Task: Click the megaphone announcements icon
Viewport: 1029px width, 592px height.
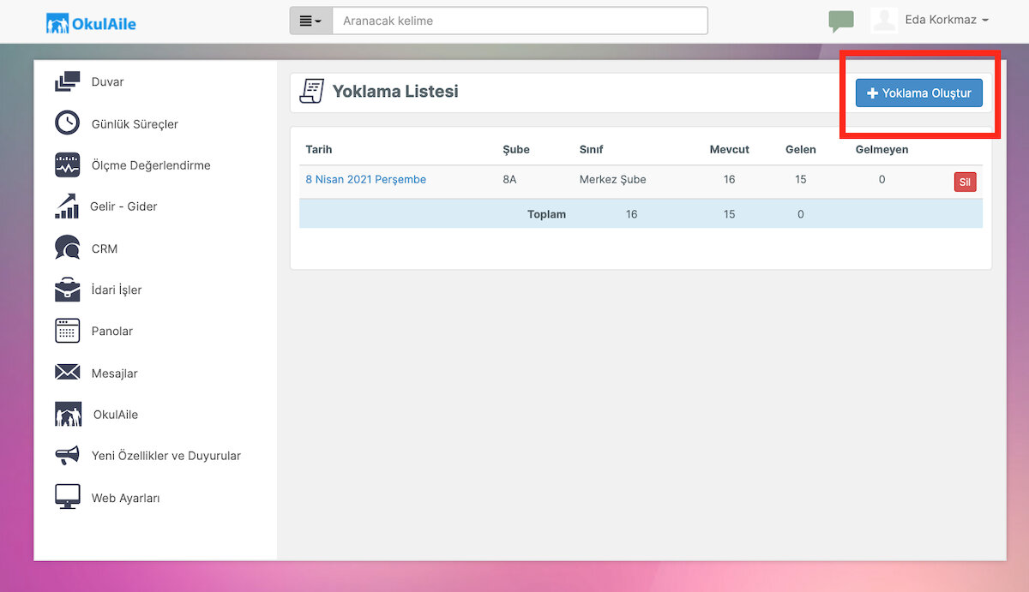Action: pos(67,456)
